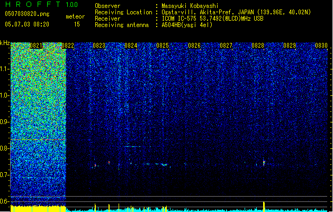
Task: Click the 0825 time marker
Action: pyautogui.click(x=163, y=46)
